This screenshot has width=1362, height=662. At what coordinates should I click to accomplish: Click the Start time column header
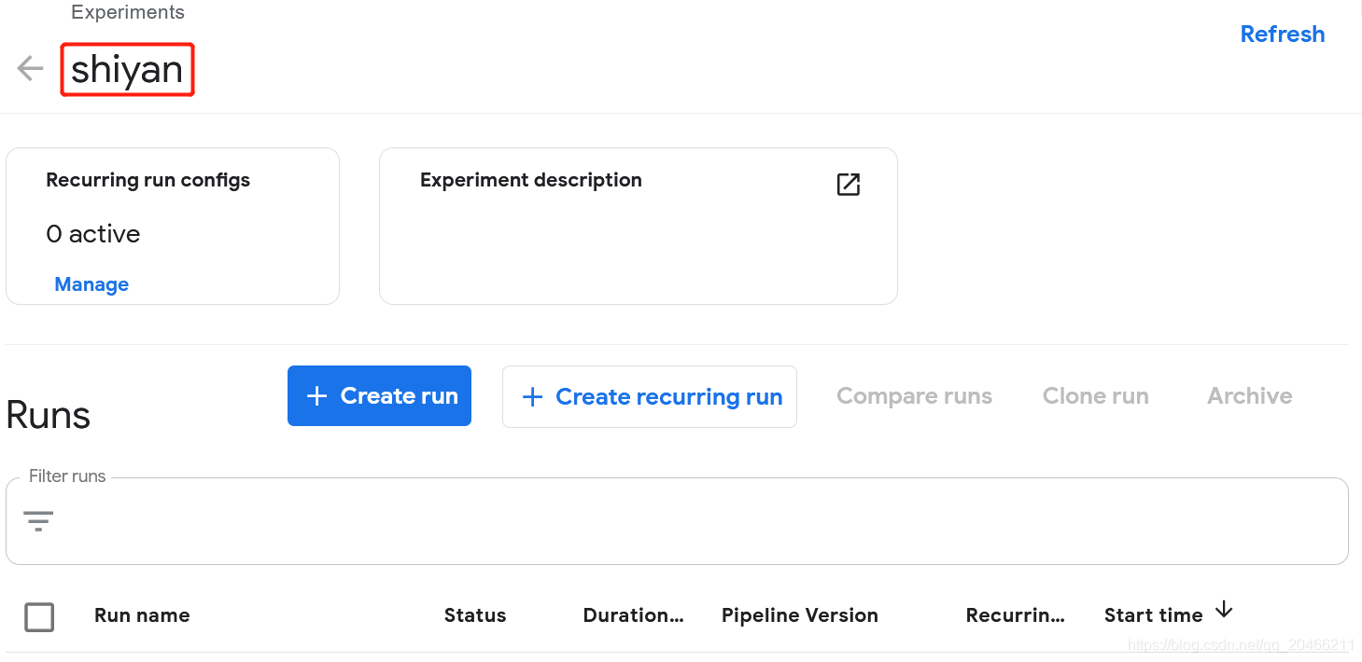click(x=1153, y=615)
